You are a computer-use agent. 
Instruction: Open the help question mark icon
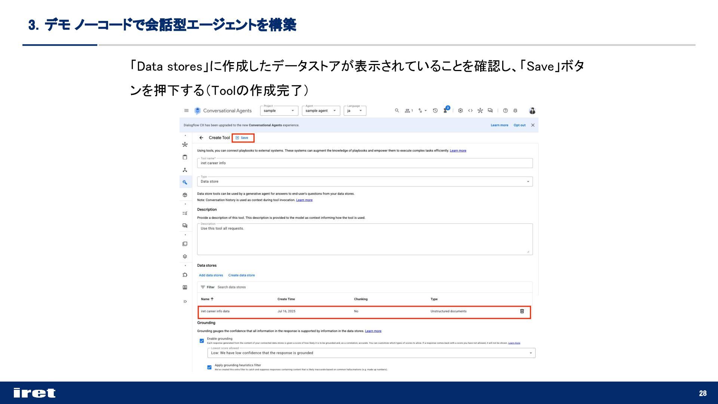pos(505,111)
